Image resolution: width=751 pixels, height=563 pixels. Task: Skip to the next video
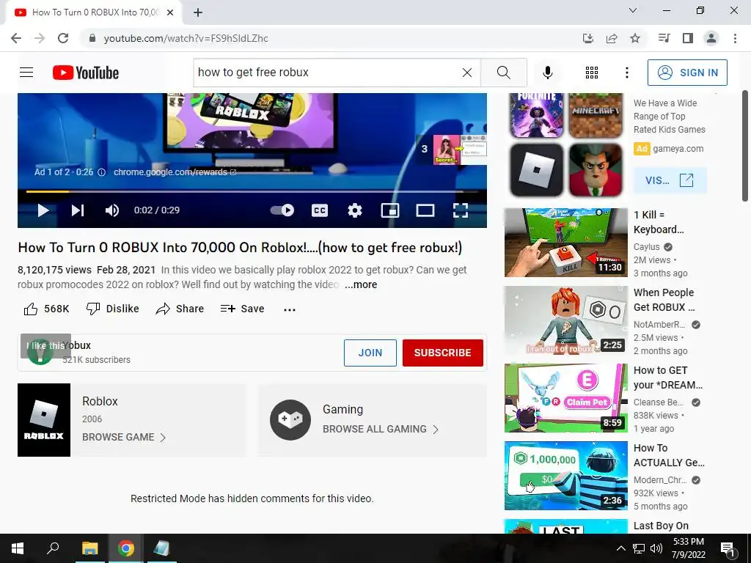click(x=78, y=210)
